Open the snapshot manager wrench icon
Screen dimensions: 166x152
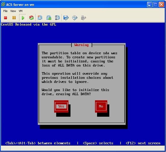coord(57,18)
